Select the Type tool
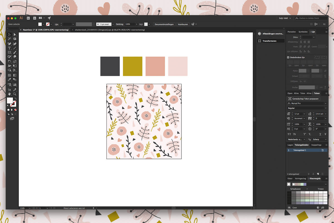Viewport: 334px width, 223px height. tap(9, 48)
